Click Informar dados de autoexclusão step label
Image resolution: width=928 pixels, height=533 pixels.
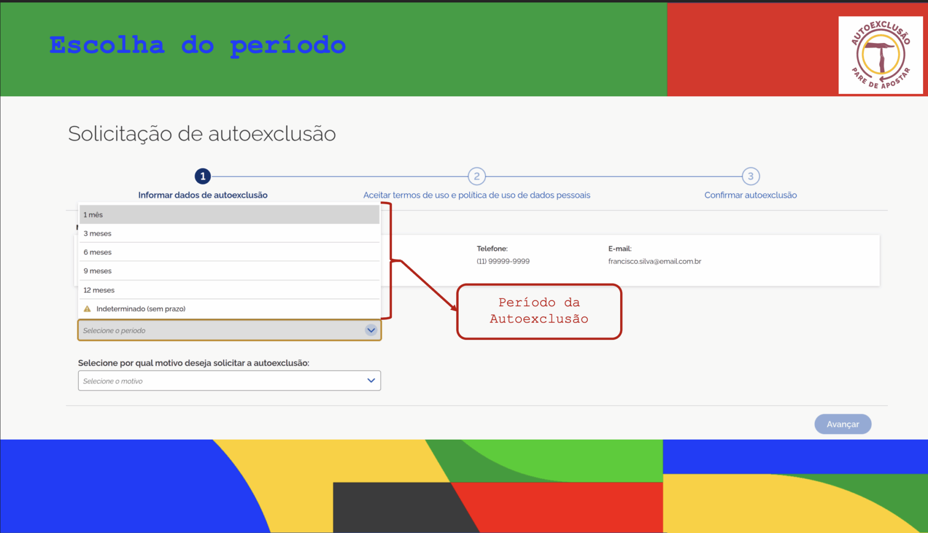(x=203, y=195)
